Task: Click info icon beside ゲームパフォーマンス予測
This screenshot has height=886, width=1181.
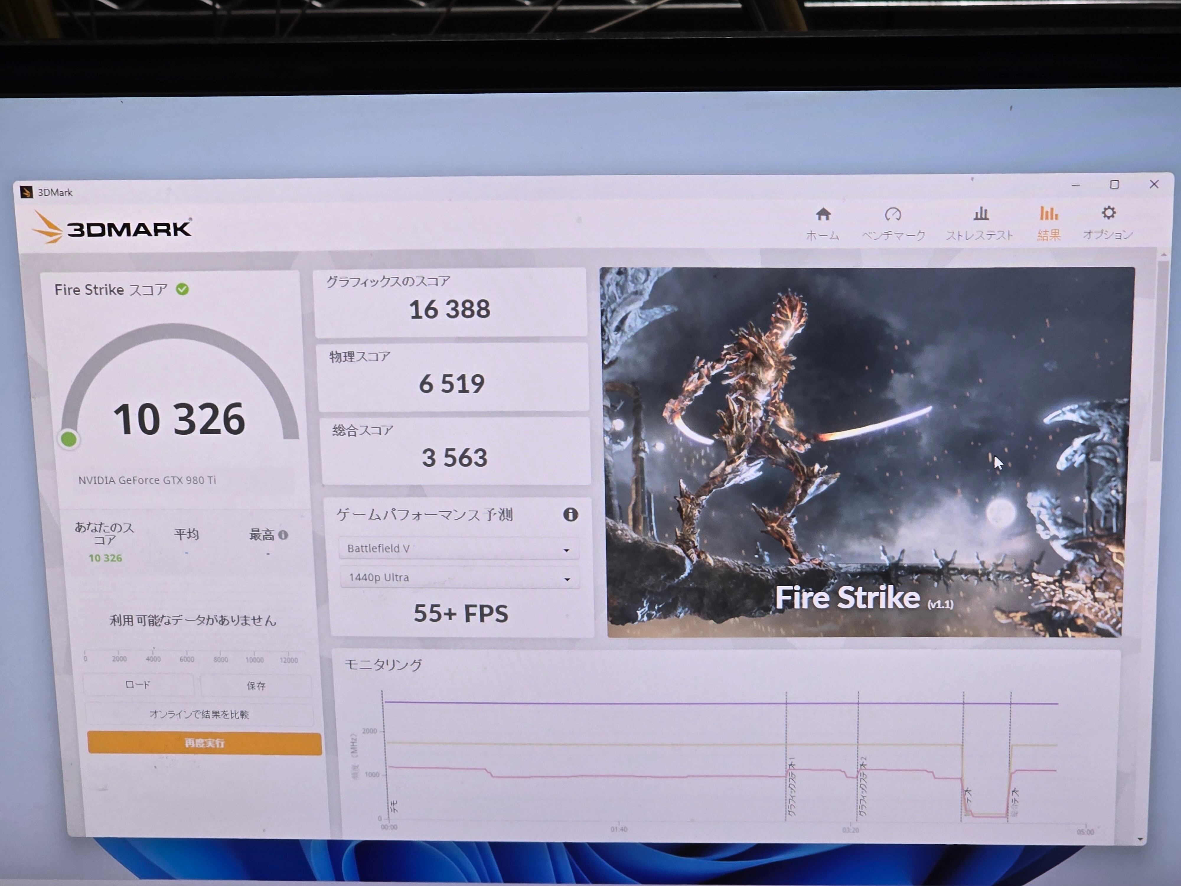Action: click(x=570, y=514)
